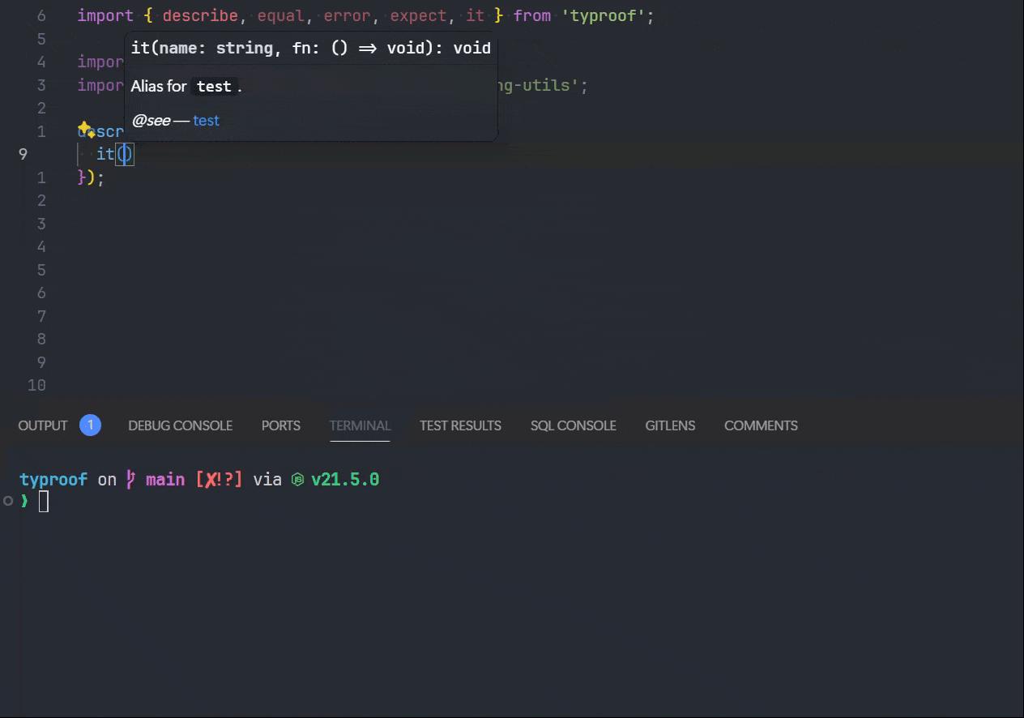Click the terminal command decoration circle
This screenshot has height=718, width=1024.
point(7,501)
